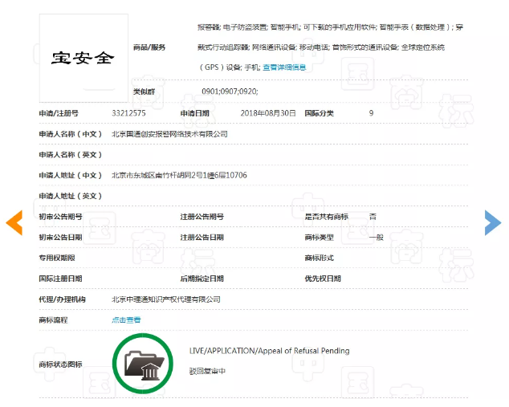Open the 查看详细信息 link
This screenshot has width=509, height=407.
point(284,67)
